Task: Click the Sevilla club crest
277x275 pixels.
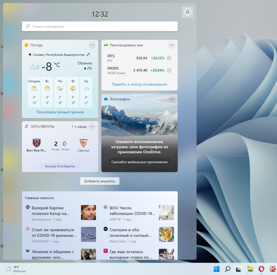Action: click(84, 143)
